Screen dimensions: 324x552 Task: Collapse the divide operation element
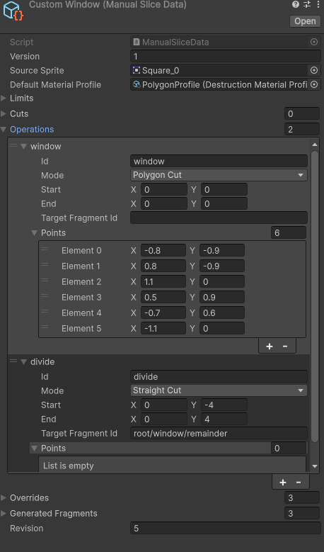point(23,362)
